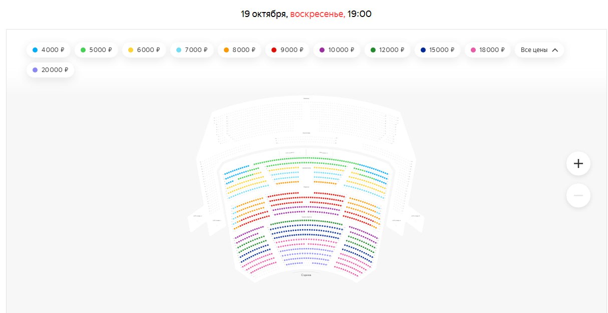This screenshot has width=608, height=313.
Task: Filter by 12000 ₽ tickets
Action: tap(387, 50)
